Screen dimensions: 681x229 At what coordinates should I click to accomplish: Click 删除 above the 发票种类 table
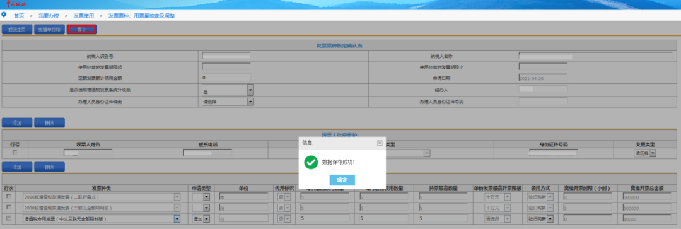click(50, 167)
